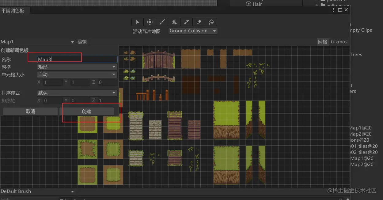Select the wooden arch bridge tile
This screenshot has height=200, width=383.
click(159, 78)
